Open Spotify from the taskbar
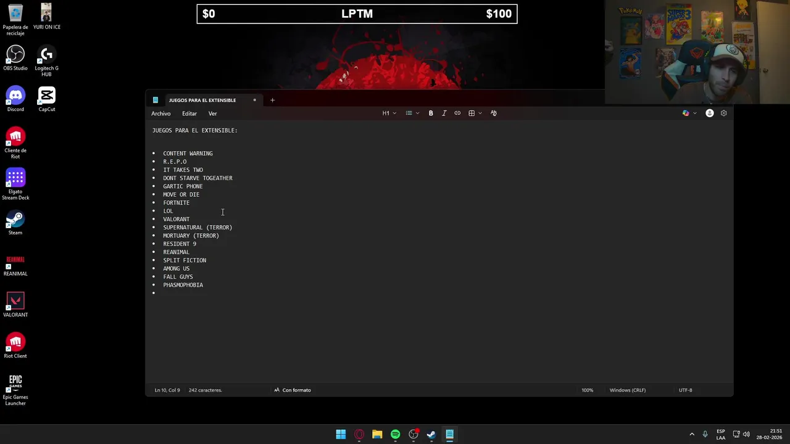 click(395, 434)
